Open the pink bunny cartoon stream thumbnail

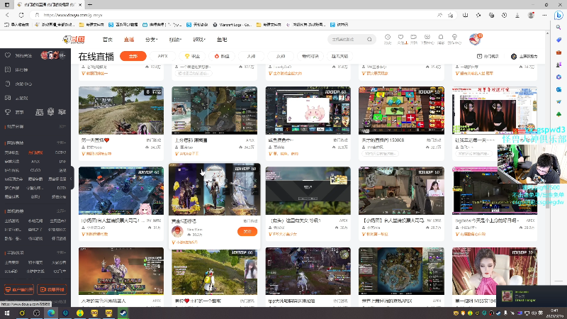(x=308, y=111)
